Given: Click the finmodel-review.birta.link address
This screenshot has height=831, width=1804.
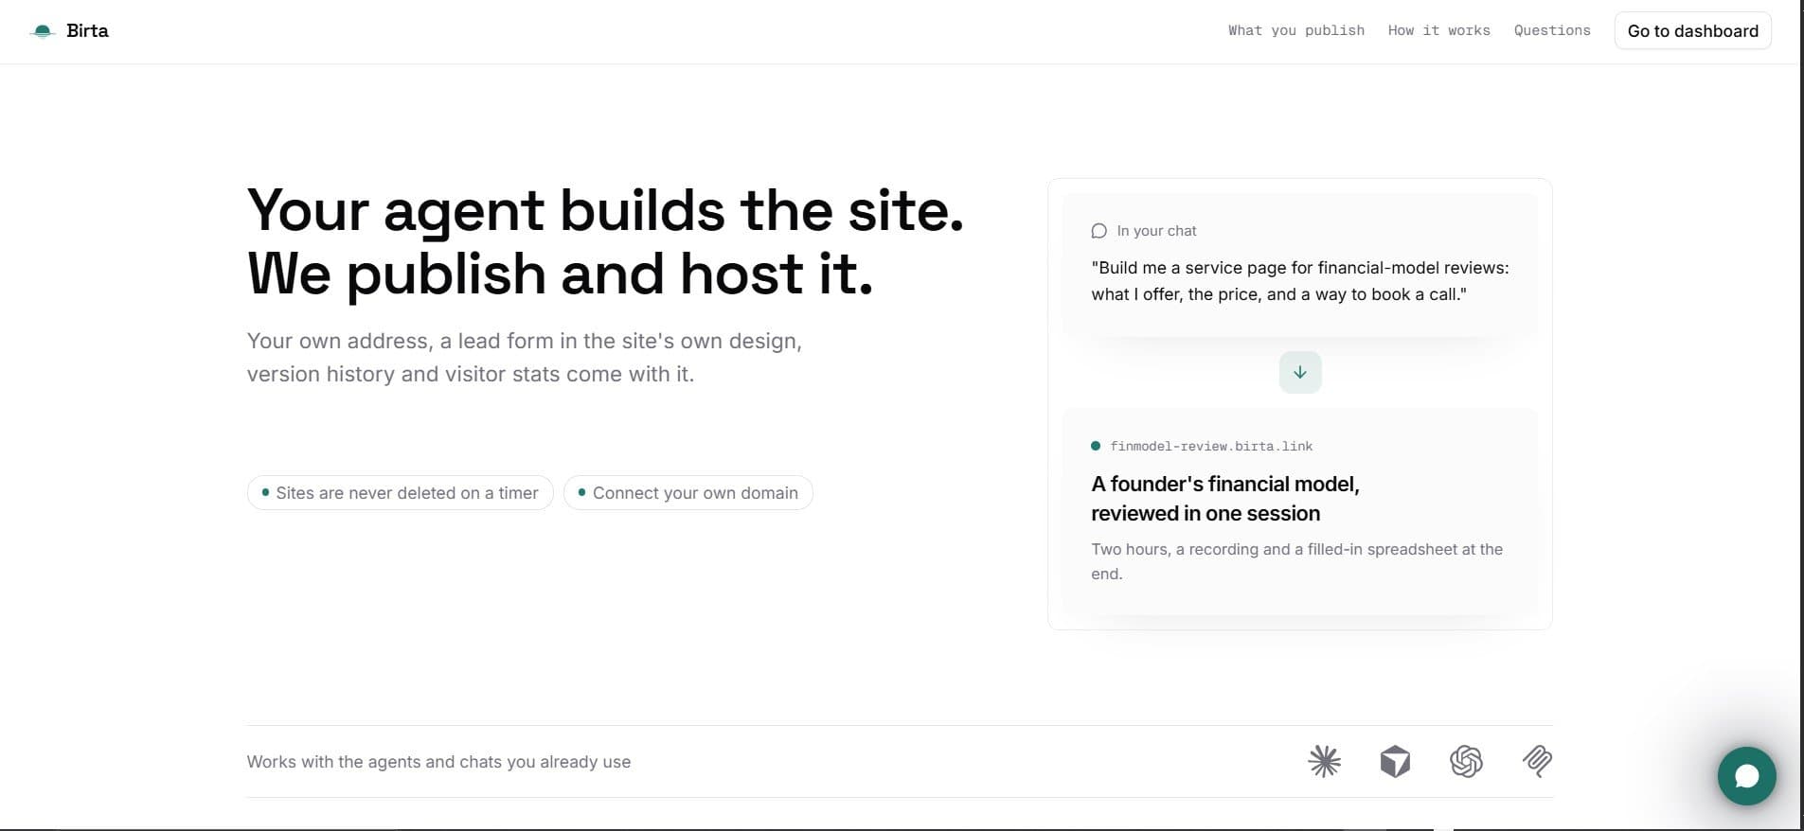Looking at the screenshot, I should [1211, 446].
